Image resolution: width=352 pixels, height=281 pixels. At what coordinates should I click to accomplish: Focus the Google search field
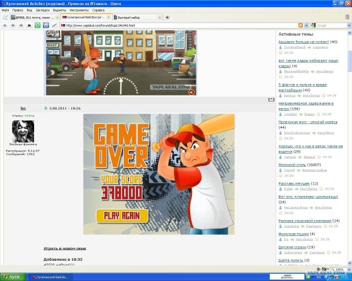tap(331, 26)
